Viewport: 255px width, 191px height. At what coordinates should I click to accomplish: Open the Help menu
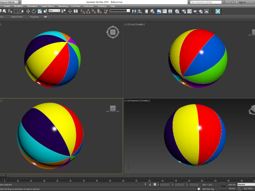pyautogui.click(x=113, y=6)
